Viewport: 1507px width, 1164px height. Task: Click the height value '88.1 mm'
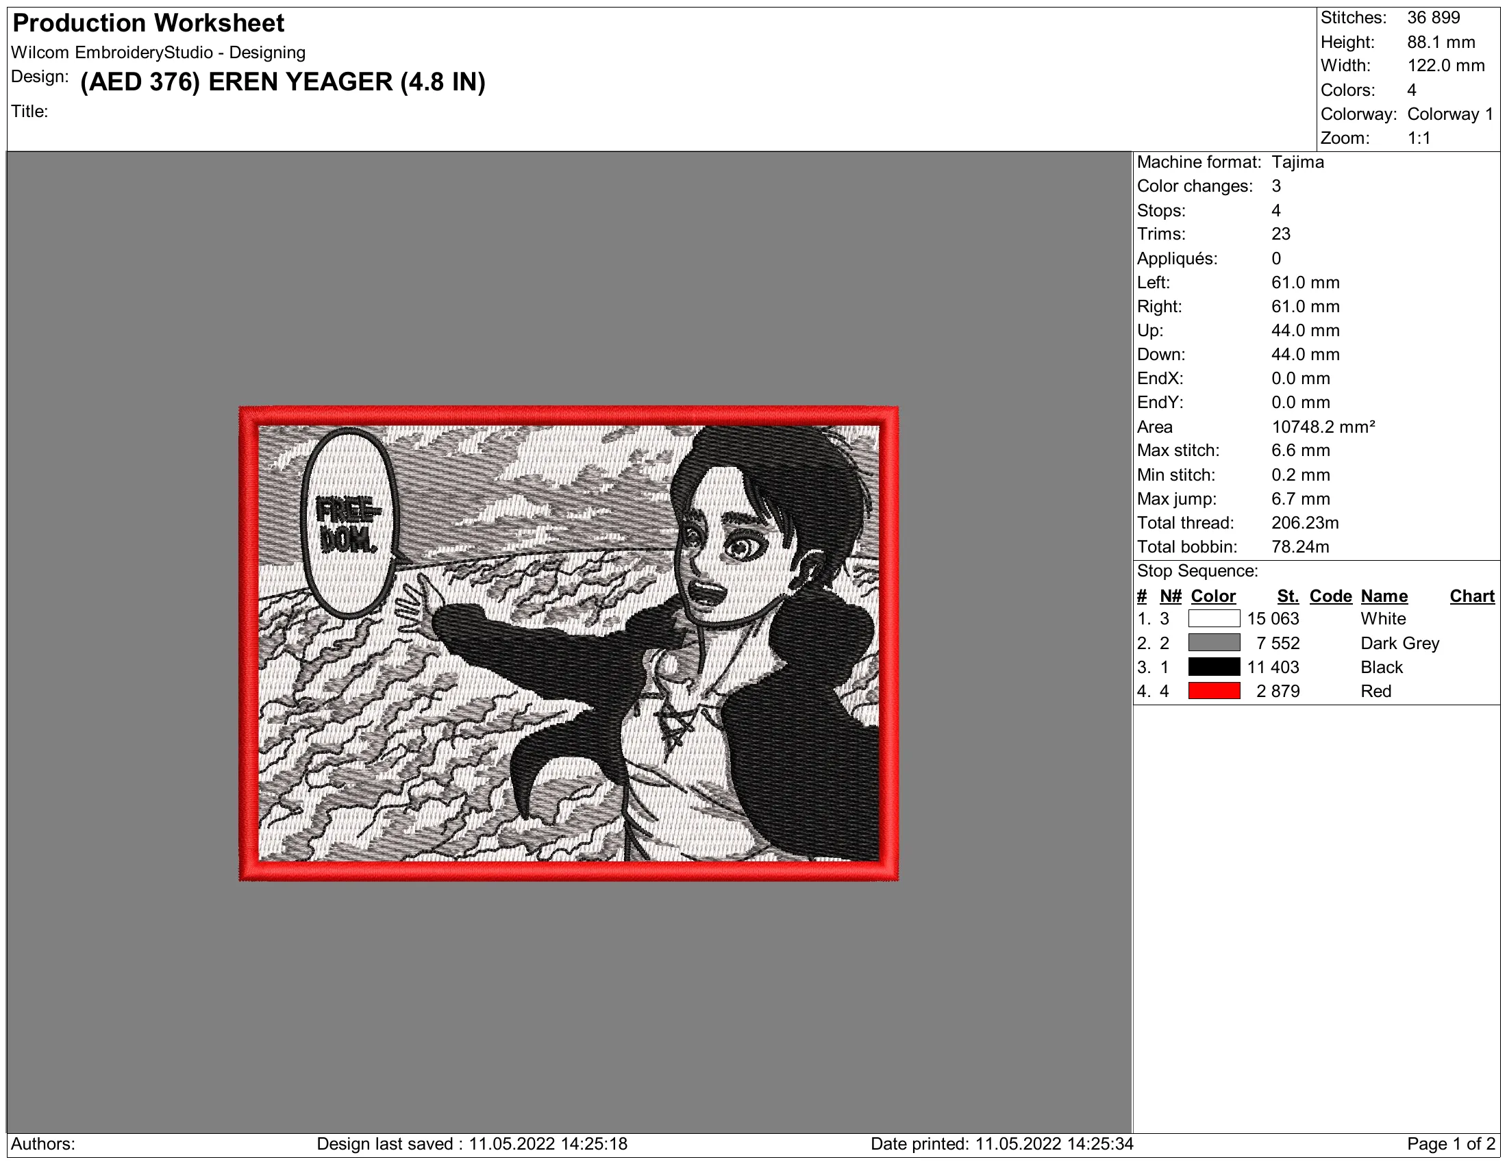click(x=1441, y=42)
